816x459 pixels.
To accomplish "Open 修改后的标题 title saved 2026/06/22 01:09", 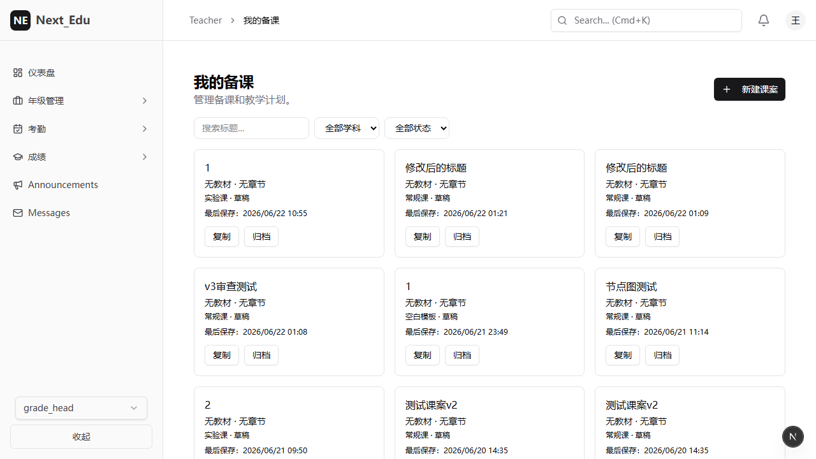I will click(x=636, y=168).
